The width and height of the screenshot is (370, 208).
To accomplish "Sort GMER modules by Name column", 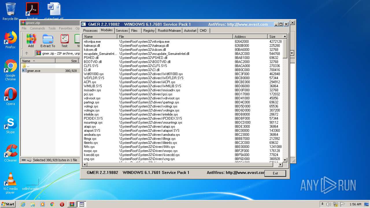I will coord(100,37).
